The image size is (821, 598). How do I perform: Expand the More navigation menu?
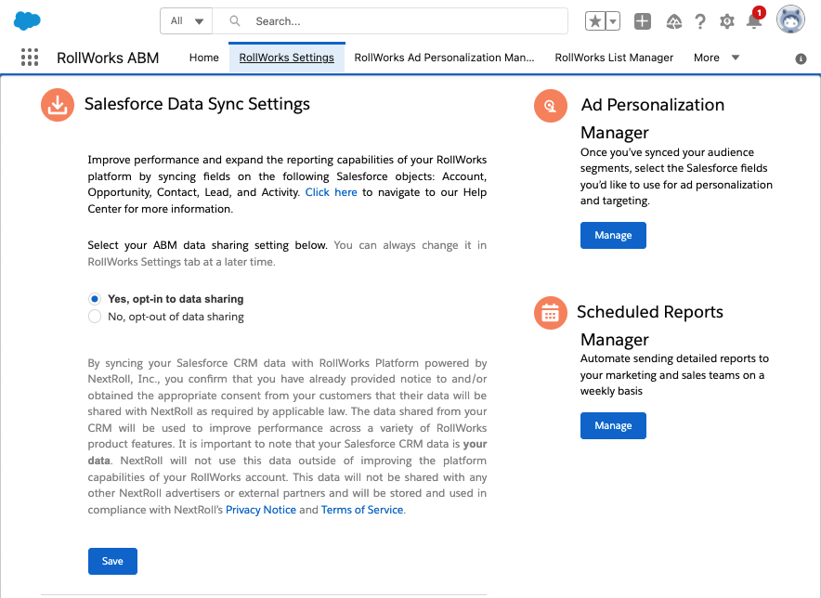(716, 58)
